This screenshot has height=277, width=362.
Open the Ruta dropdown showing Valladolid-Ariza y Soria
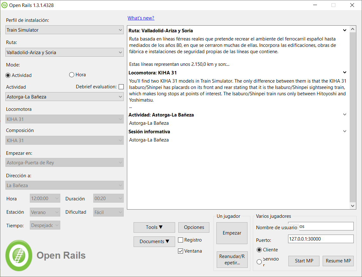(64, 52)
